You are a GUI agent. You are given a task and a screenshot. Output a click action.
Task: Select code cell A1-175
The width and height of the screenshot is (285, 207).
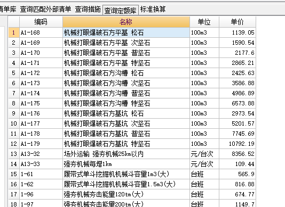tap(41, 103)
